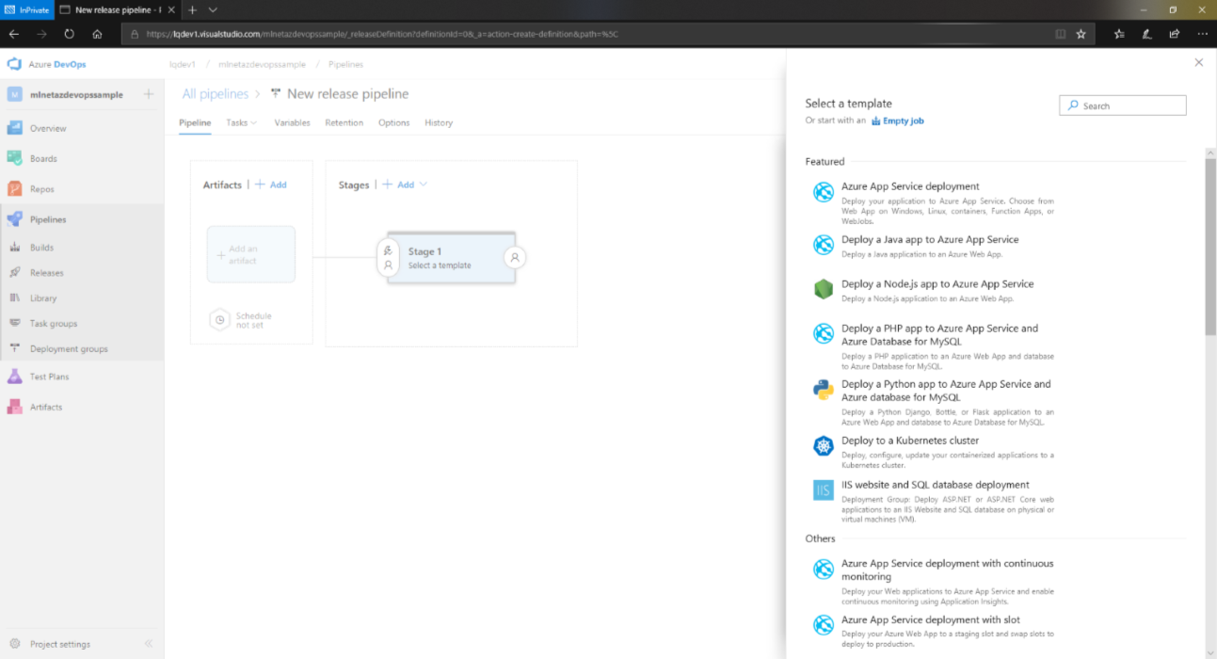
Task: Click the Node.js template icon
Action: click(824, 290)
